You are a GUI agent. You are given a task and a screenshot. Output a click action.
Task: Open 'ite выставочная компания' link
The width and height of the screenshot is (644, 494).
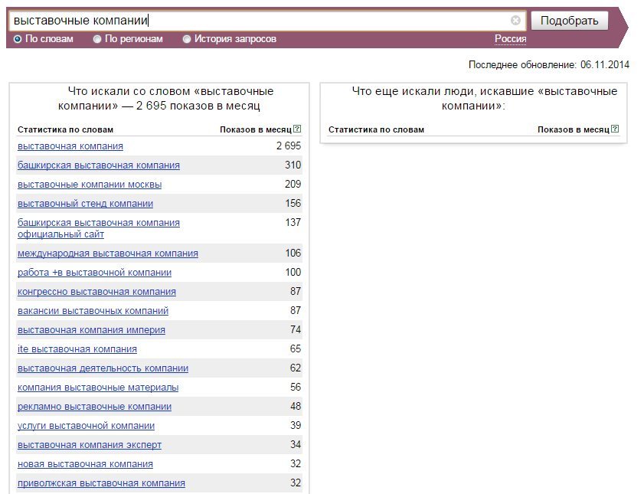point(77,349)
